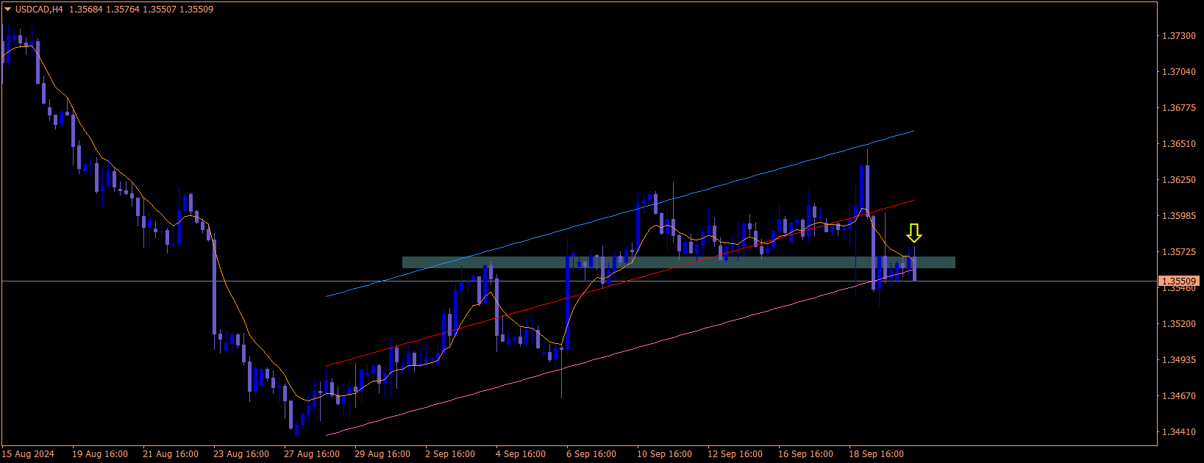
Task: Click the 1.35725 price level label
Action: point(1178,252)
